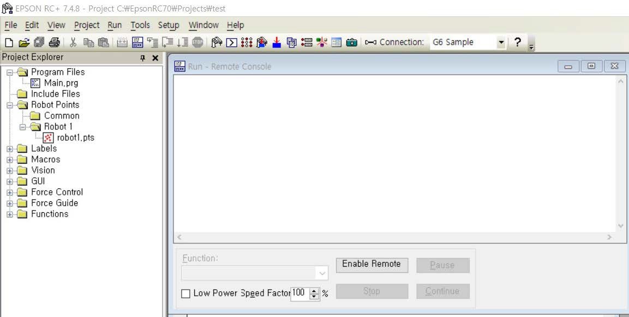Viewport: 629px width, 317px height.
Task: Open the Connection dropdown list
Action: [501, 42]
